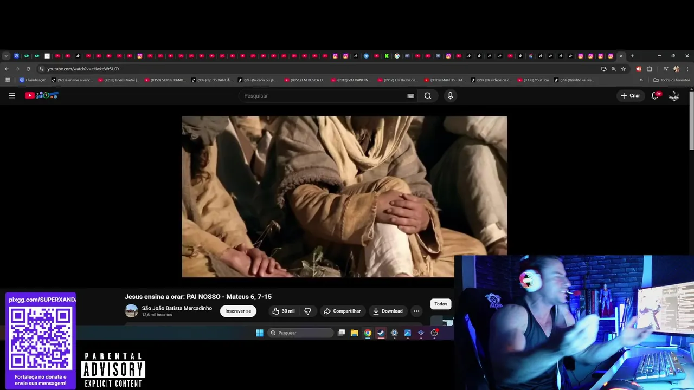Click the browser forward arrow

click(17, 69)
